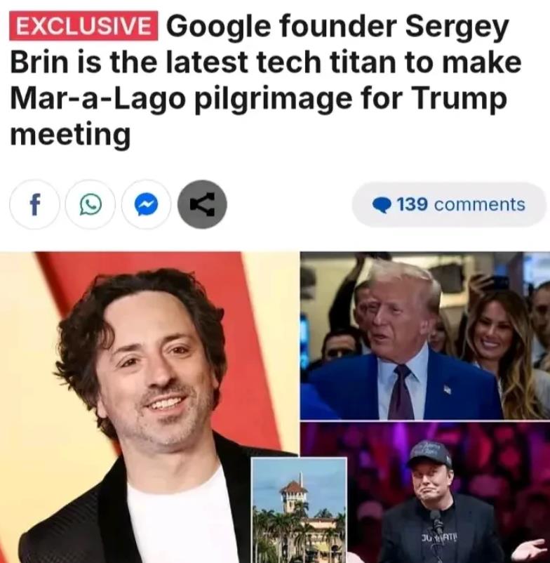550x563 pixels.
Task: Click the word "meeting" ending the headline
Action: pyautogui.click(x=70, y=135)
